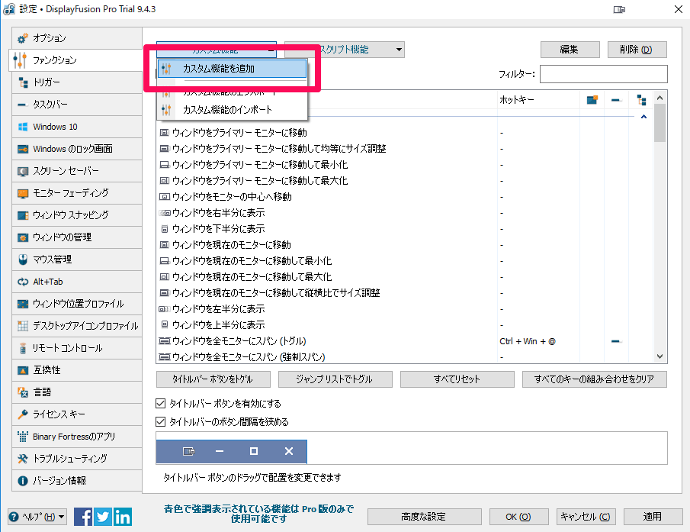The width and height of the screenshot is (690, 532).
Task: Click the バージョン情報 info icon
Action: [23, 481]
